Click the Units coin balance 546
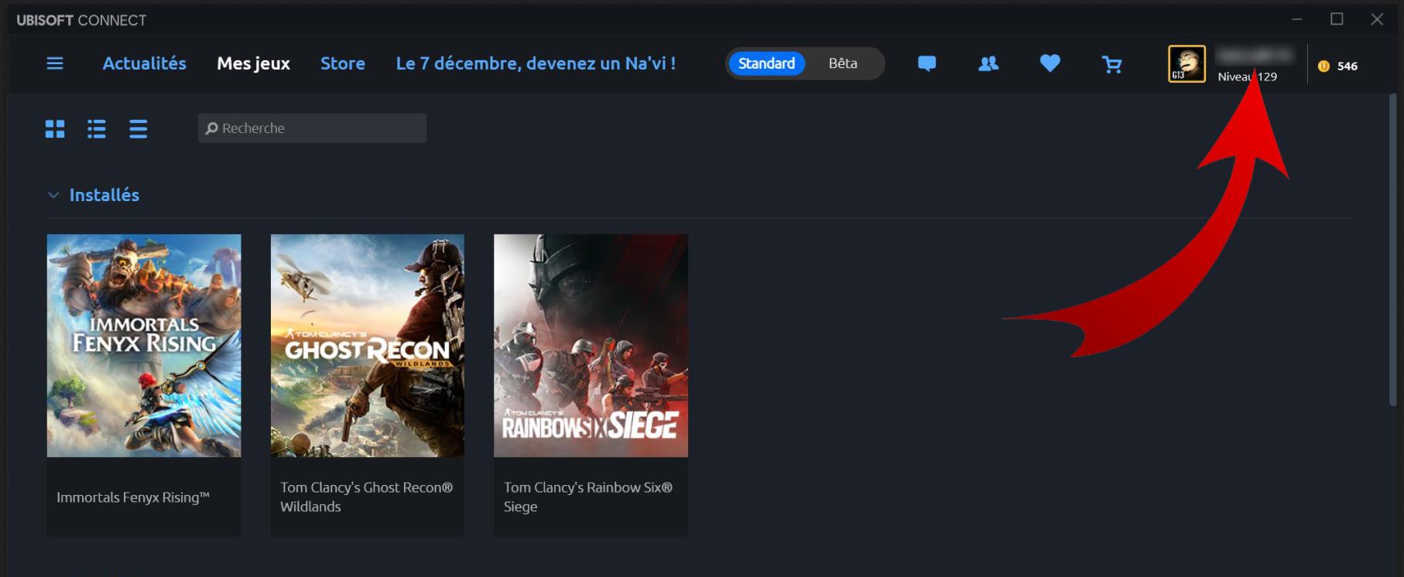The height and width of the screenshot is (577, 1404). point(1337,66)
